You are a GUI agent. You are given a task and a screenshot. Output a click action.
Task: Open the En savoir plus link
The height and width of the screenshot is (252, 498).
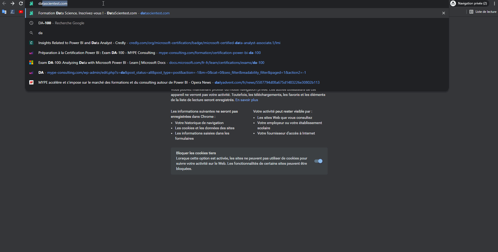tap(246, 100)
